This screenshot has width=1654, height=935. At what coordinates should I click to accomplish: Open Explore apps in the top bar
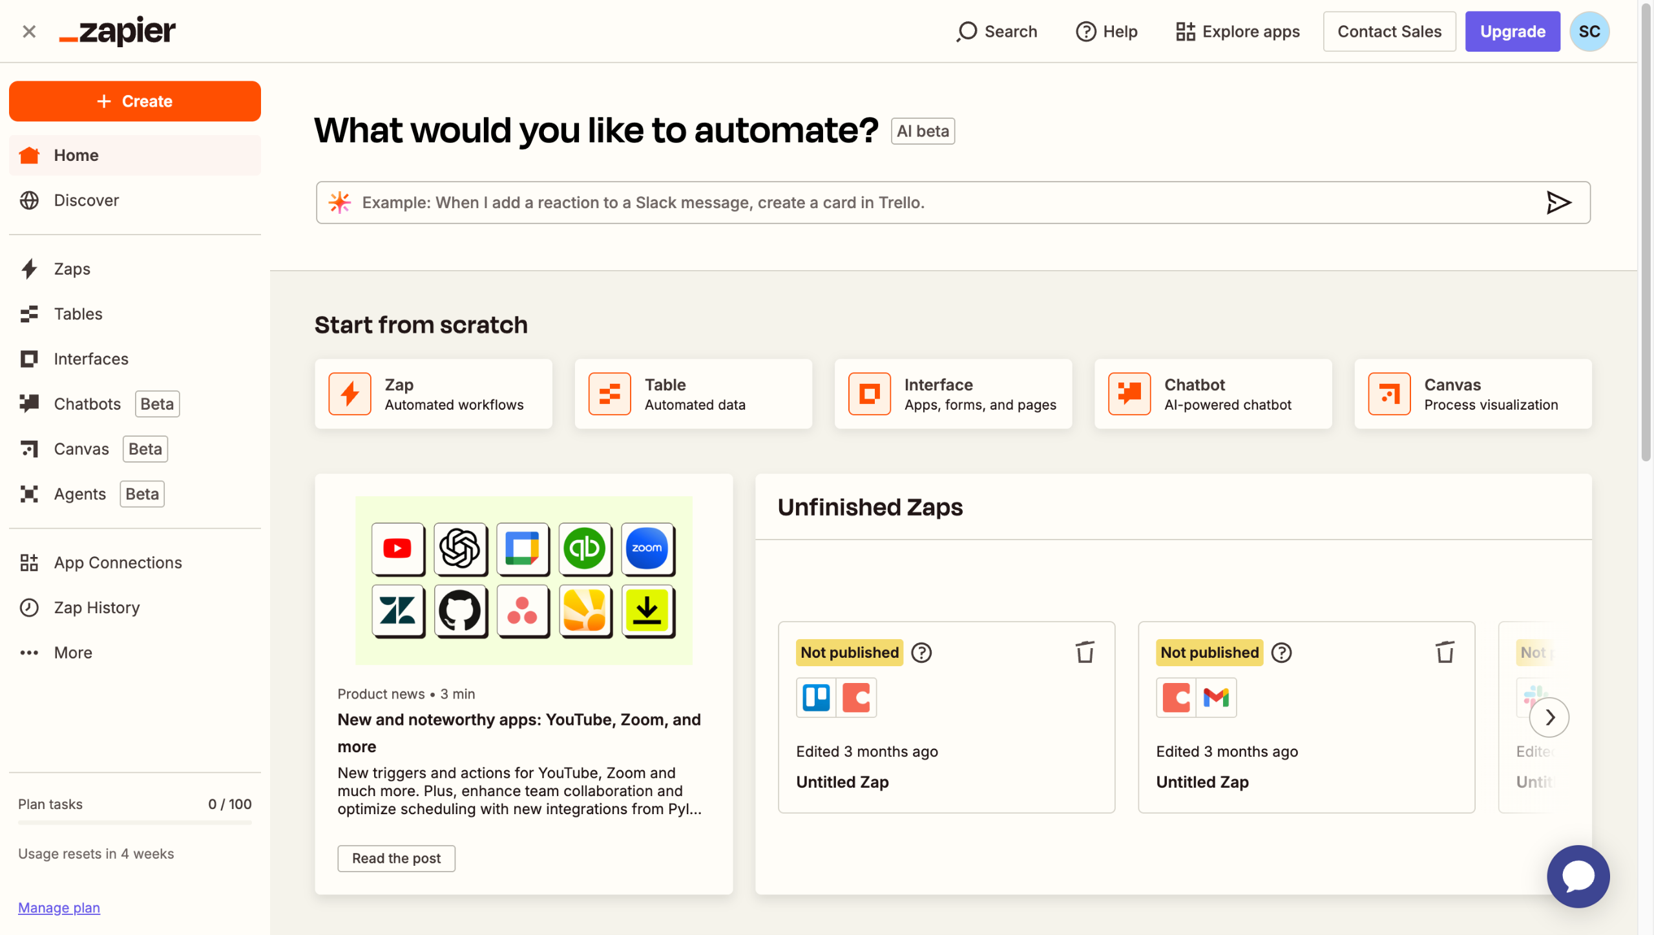tap(1237, 31)
